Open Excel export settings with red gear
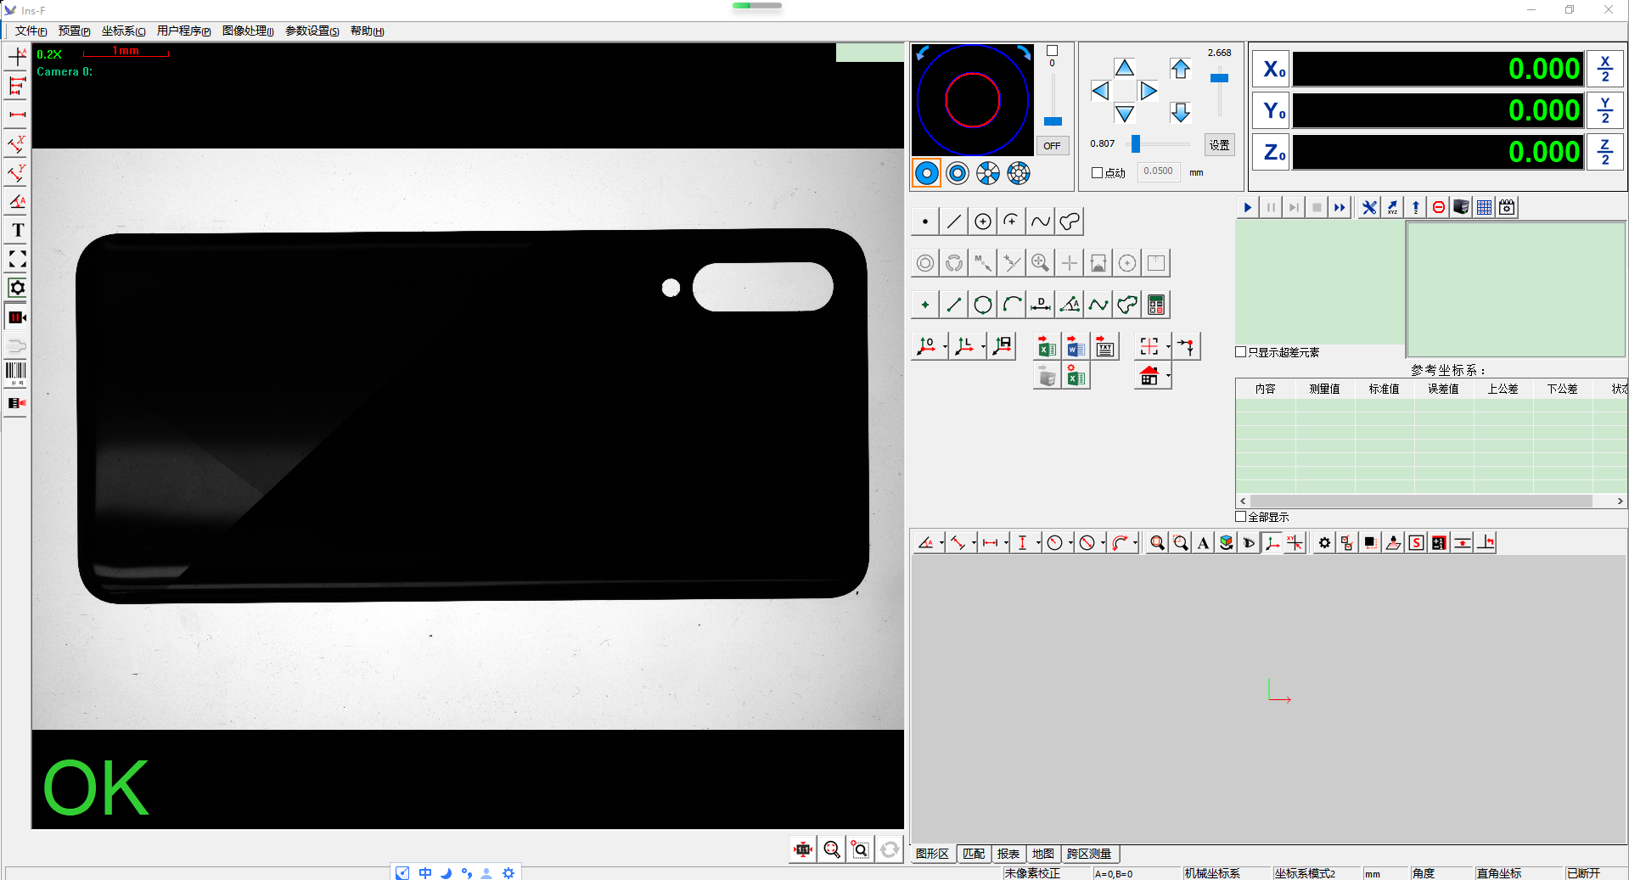The height and width of the screenshot is (880, 1629). [1076, 376]
